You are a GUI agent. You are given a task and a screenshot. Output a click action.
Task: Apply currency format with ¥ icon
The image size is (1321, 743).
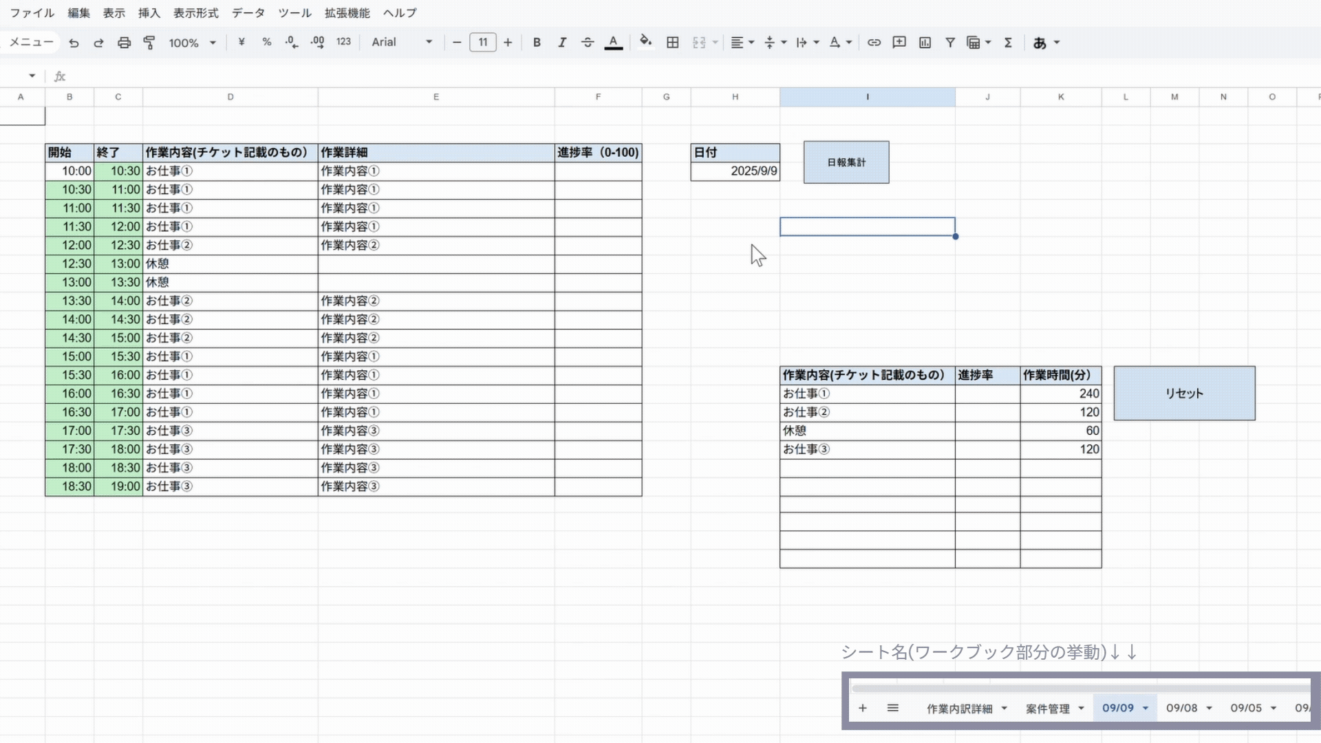point(241,42)
